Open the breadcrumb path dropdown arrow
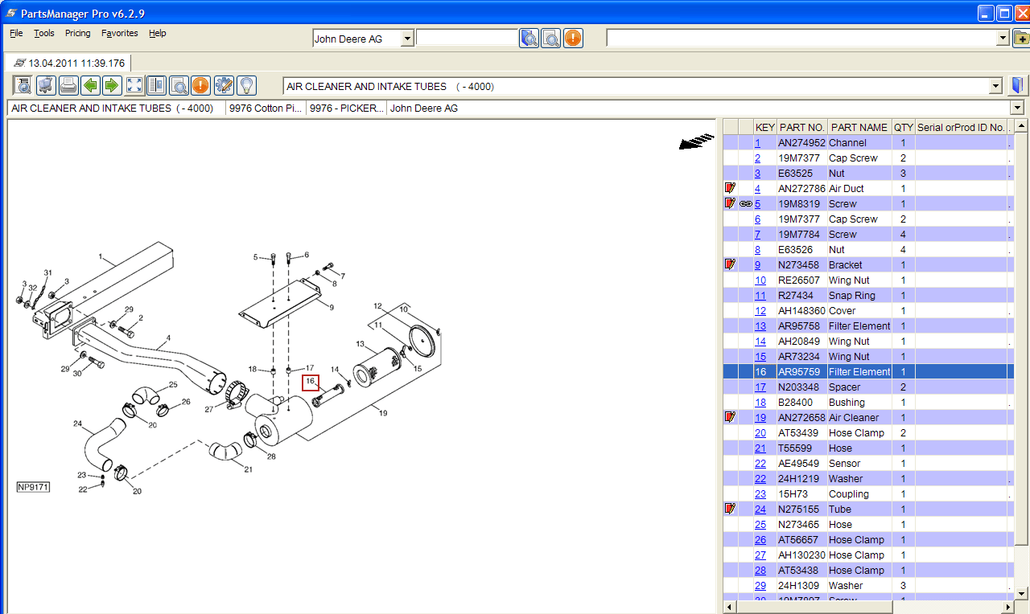The height and width of the screenshot is (614, 1030). (1017, 108)
